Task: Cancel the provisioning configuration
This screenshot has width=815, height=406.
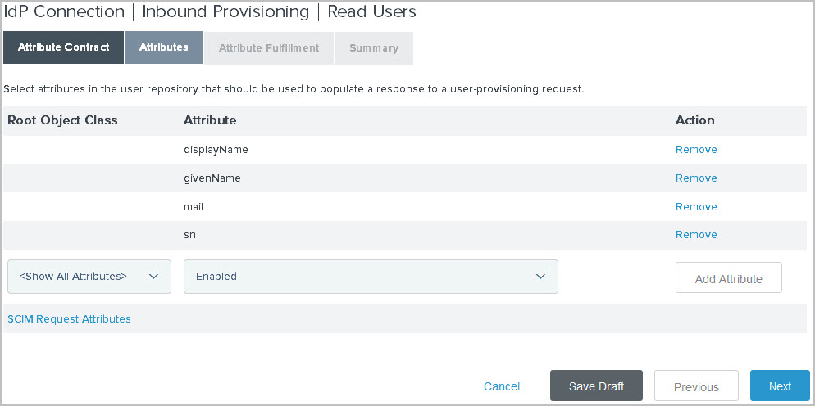Action: coord(502,386)
